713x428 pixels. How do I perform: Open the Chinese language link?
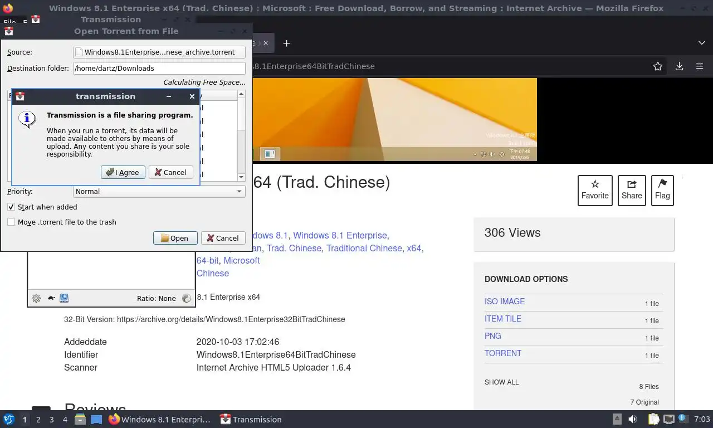[213, 273]
